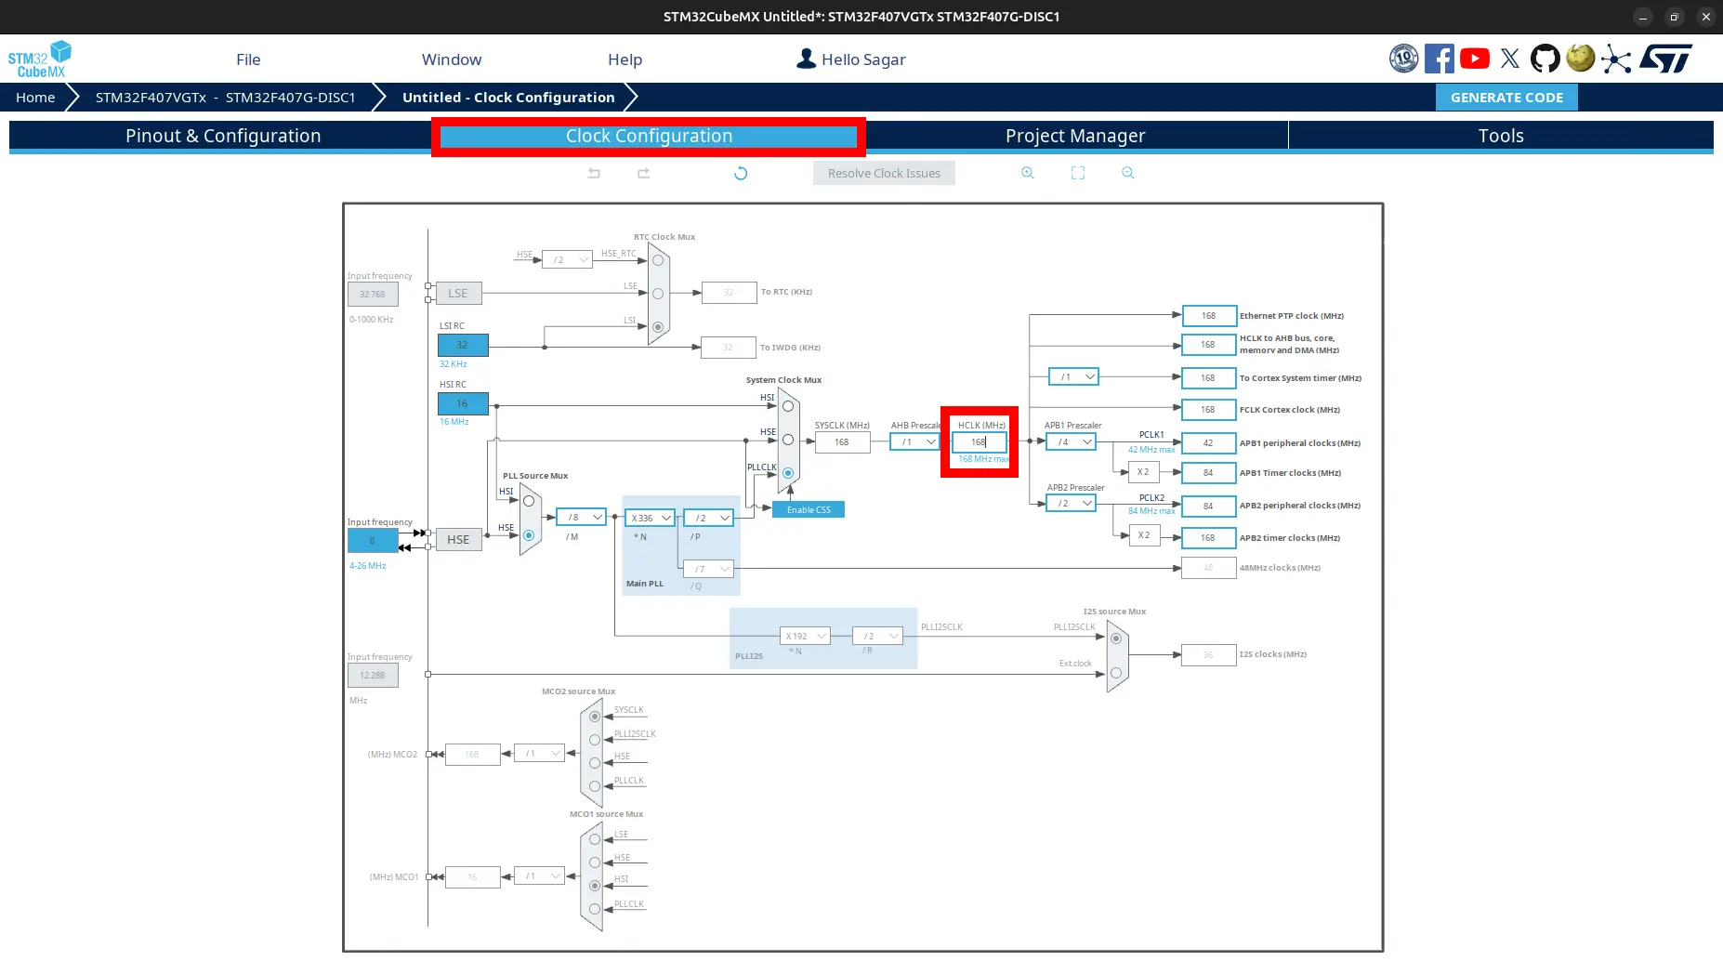Screen dimensions: 1723x974
Task: Open the File menu
Action: click(x=248, y=59)
